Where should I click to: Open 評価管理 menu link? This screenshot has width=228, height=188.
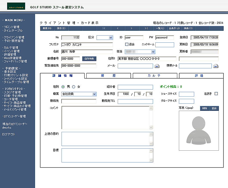pyautogui.click(x=10, y=54)
